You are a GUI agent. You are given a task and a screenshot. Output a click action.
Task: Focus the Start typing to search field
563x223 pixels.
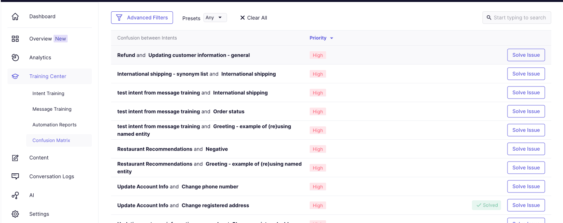517,18
